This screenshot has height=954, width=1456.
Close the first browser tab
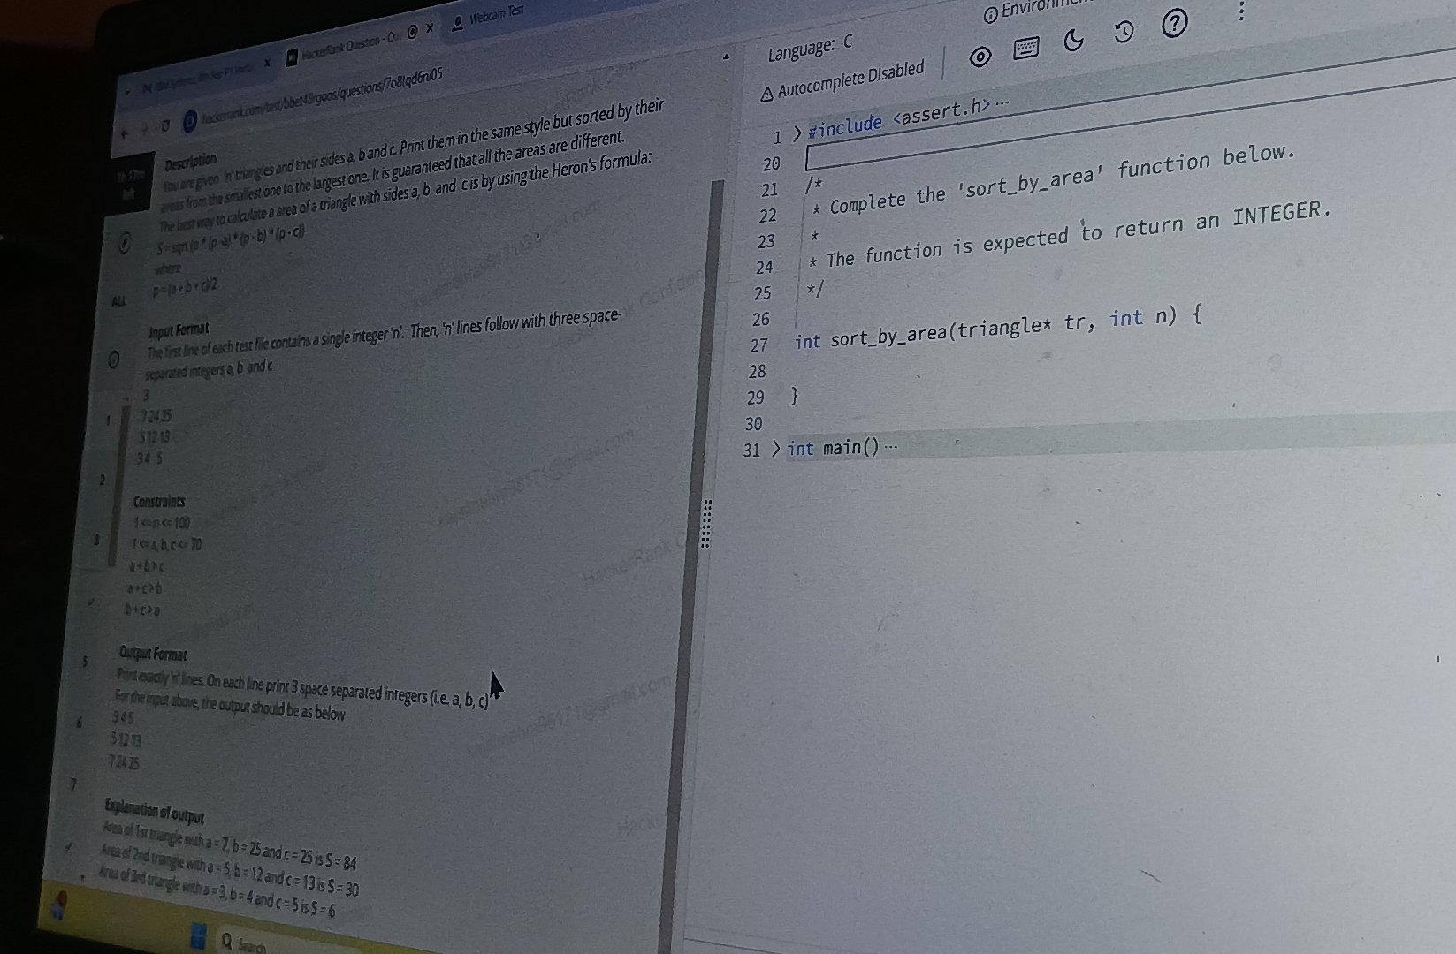coord(266,64)
